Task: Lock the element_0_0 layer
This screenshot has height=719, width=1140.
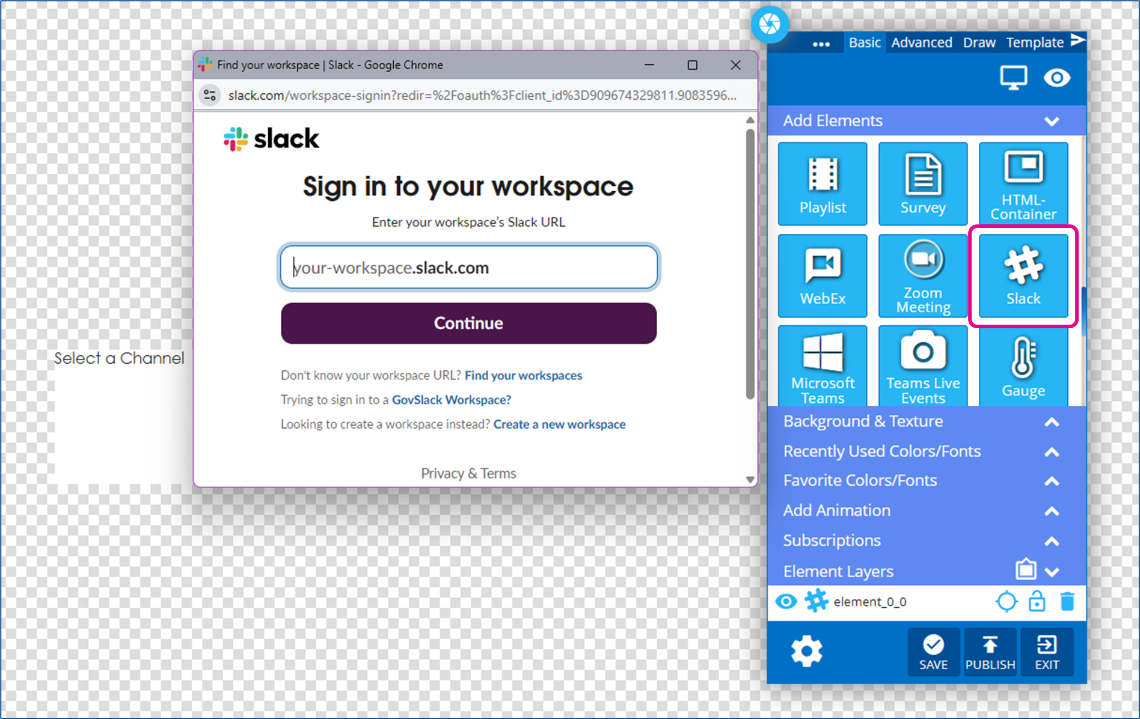Action: pos(1037,601)
